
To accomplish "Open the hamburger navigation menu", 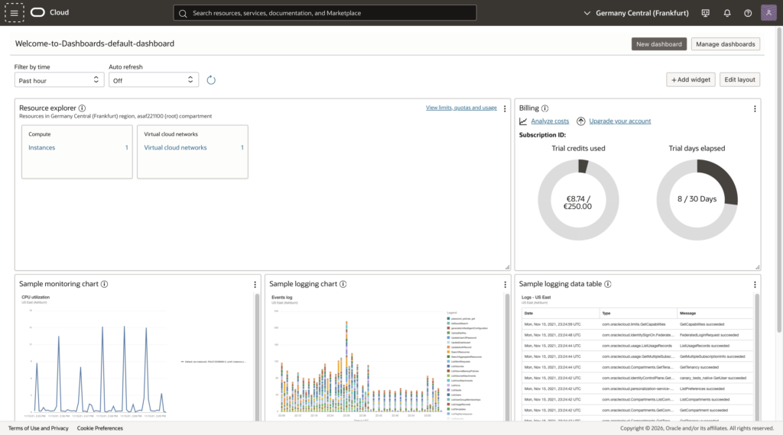I will (14, 13).
